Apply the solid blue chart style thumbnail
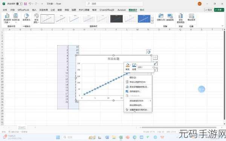Screen dimensions: 226x141 [144, 19]
